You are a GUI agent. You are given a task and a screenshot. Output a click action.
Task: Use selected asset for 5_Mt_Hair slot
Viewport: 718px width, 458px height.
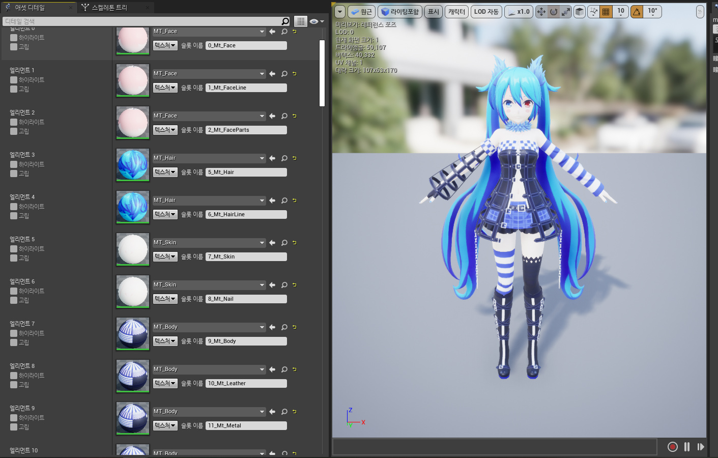point(272,158)
